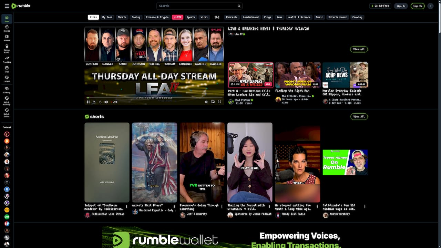This screenshot has height=248, width=441.
Task: Open Home in the left sidebar
Action: tap(7, 19)
